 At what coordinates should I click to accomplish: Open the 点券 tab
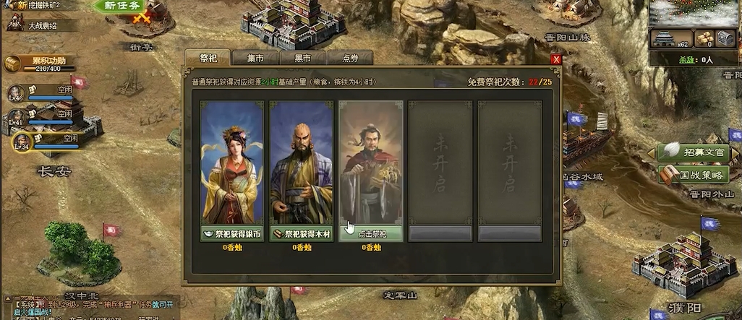tap(350, 58)
